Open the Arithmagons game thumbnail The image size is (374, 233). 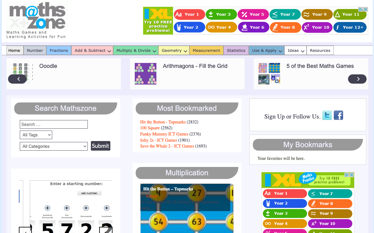[x=146, y=74]
